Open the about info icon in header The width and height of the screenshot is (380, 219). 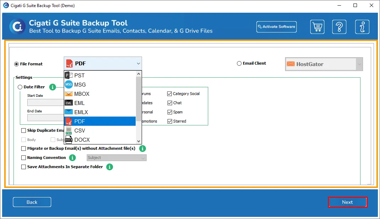coord(362,27)
